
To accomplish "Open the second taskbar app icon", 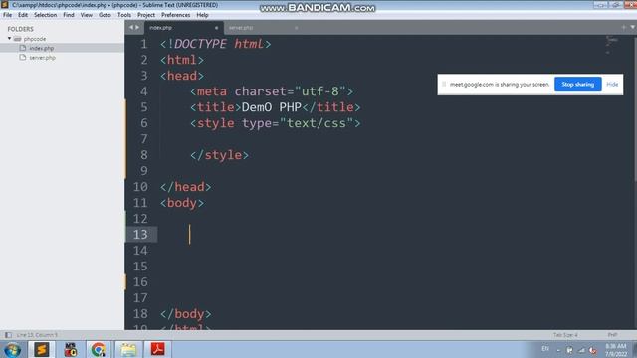I will tap(71, 349).
